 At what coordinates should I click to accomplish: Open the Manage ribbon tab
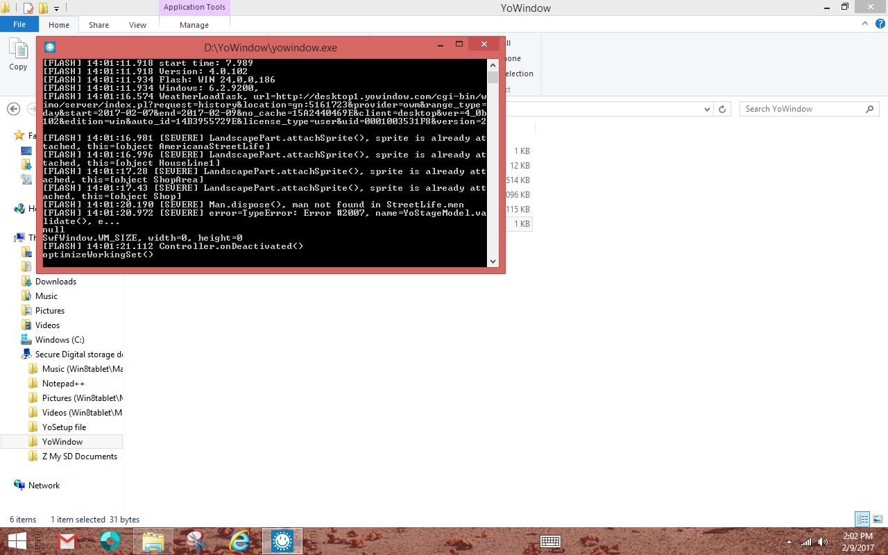pyautogui.click(x=194, y=25)
